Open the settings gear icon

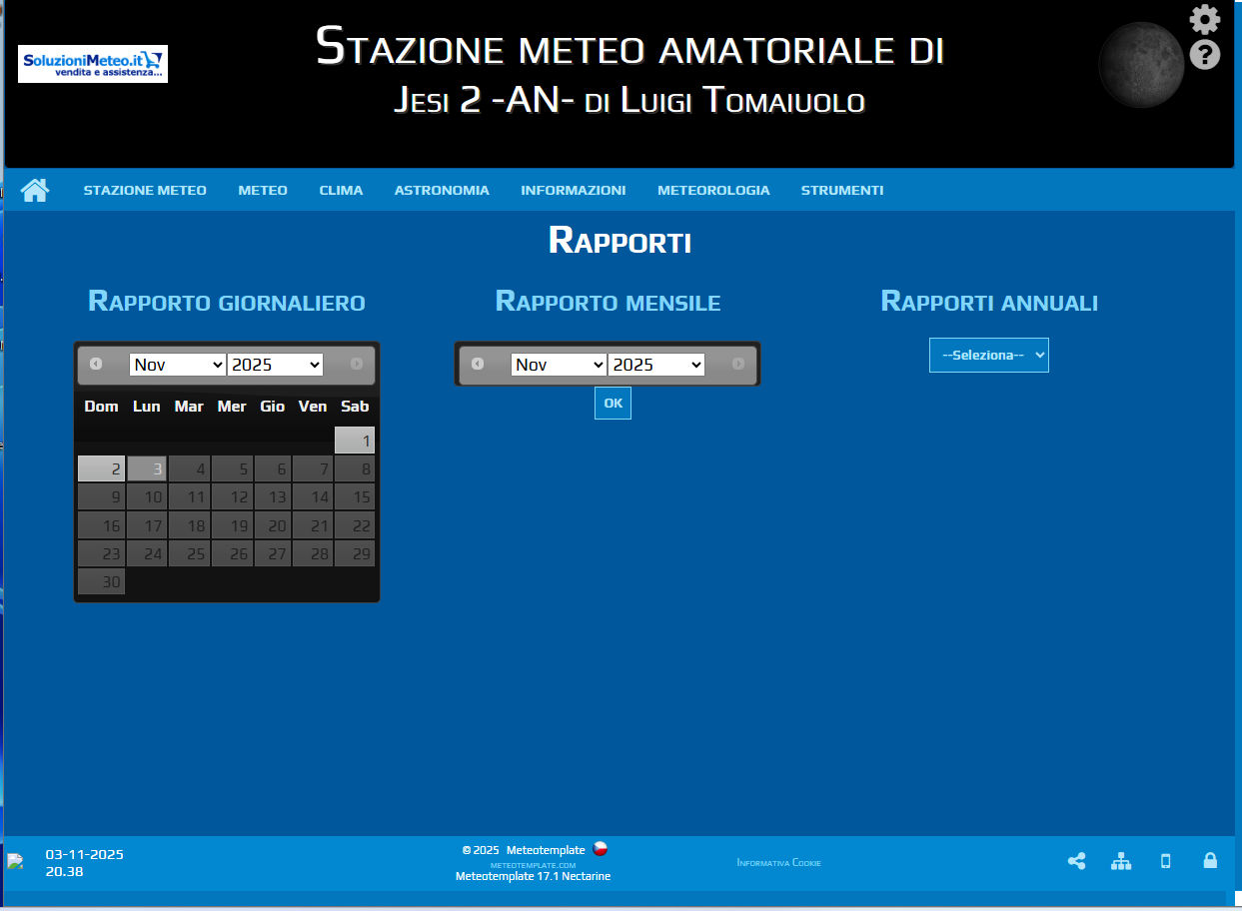[x=1204, y=19]
